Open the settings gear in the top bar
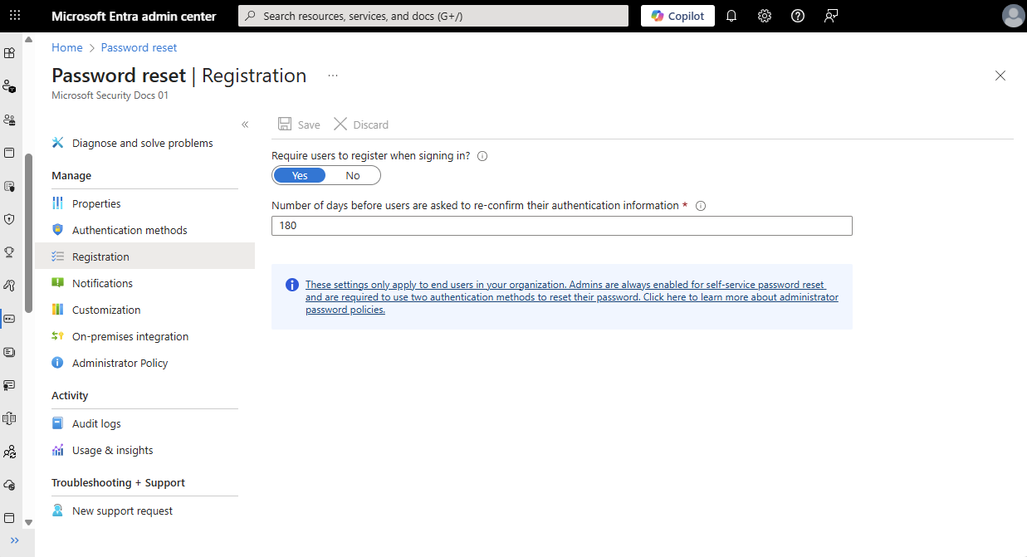This screenshot has height=557, width=1027. click(764, 15)
